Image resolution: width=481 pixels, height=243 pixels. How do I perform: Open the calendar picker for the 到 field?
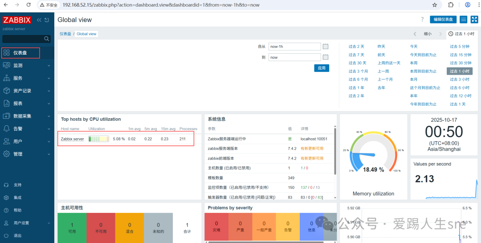[x=325, y=57]
